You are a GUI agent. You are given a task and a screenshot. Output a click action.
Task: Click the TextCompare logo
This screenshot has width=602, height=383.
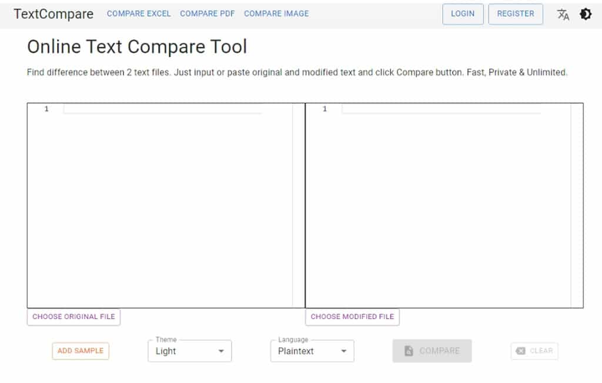[x=53, y=14]
